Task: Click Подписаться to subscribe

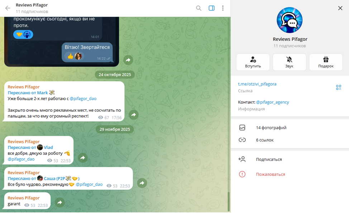Action: 290,159
